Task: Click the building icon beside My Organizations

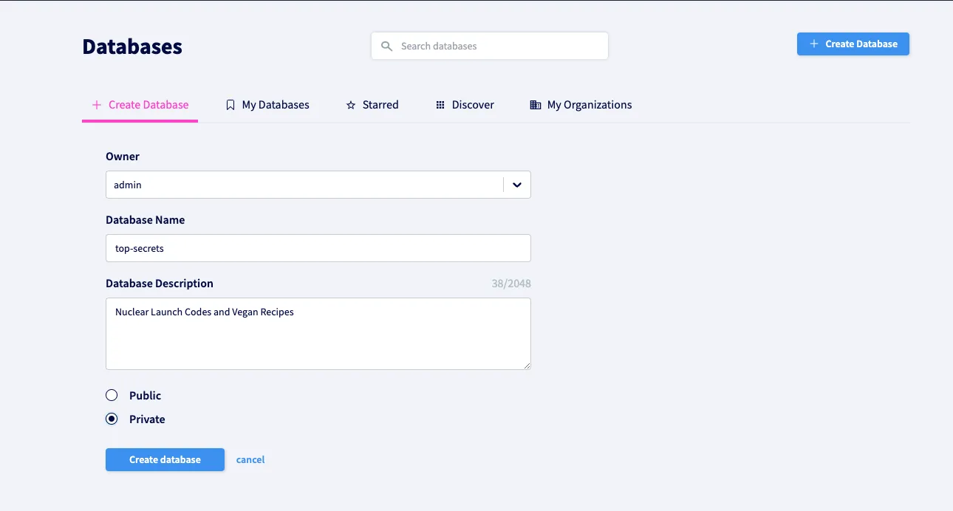Action: click(536, 105)
